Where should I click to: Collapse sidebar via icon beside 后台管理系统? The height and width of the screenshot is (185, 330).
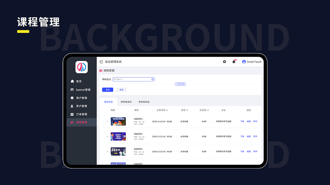[101, 62]
